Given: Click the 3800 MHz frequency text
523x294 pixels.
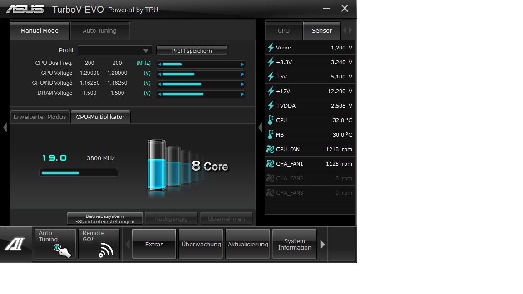Looking at the screenshot, I should 101,158.
